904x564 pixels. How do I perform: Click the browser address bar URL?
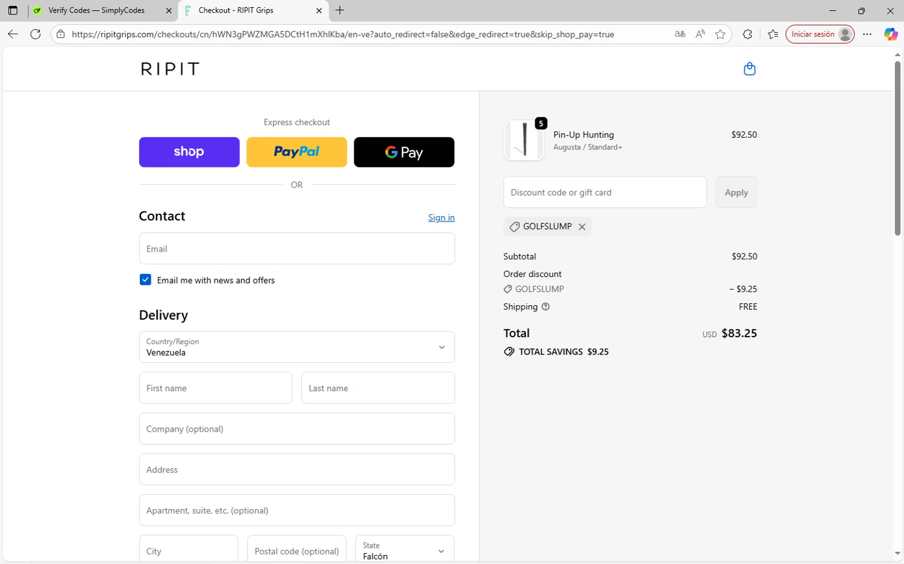pos(343,34)
